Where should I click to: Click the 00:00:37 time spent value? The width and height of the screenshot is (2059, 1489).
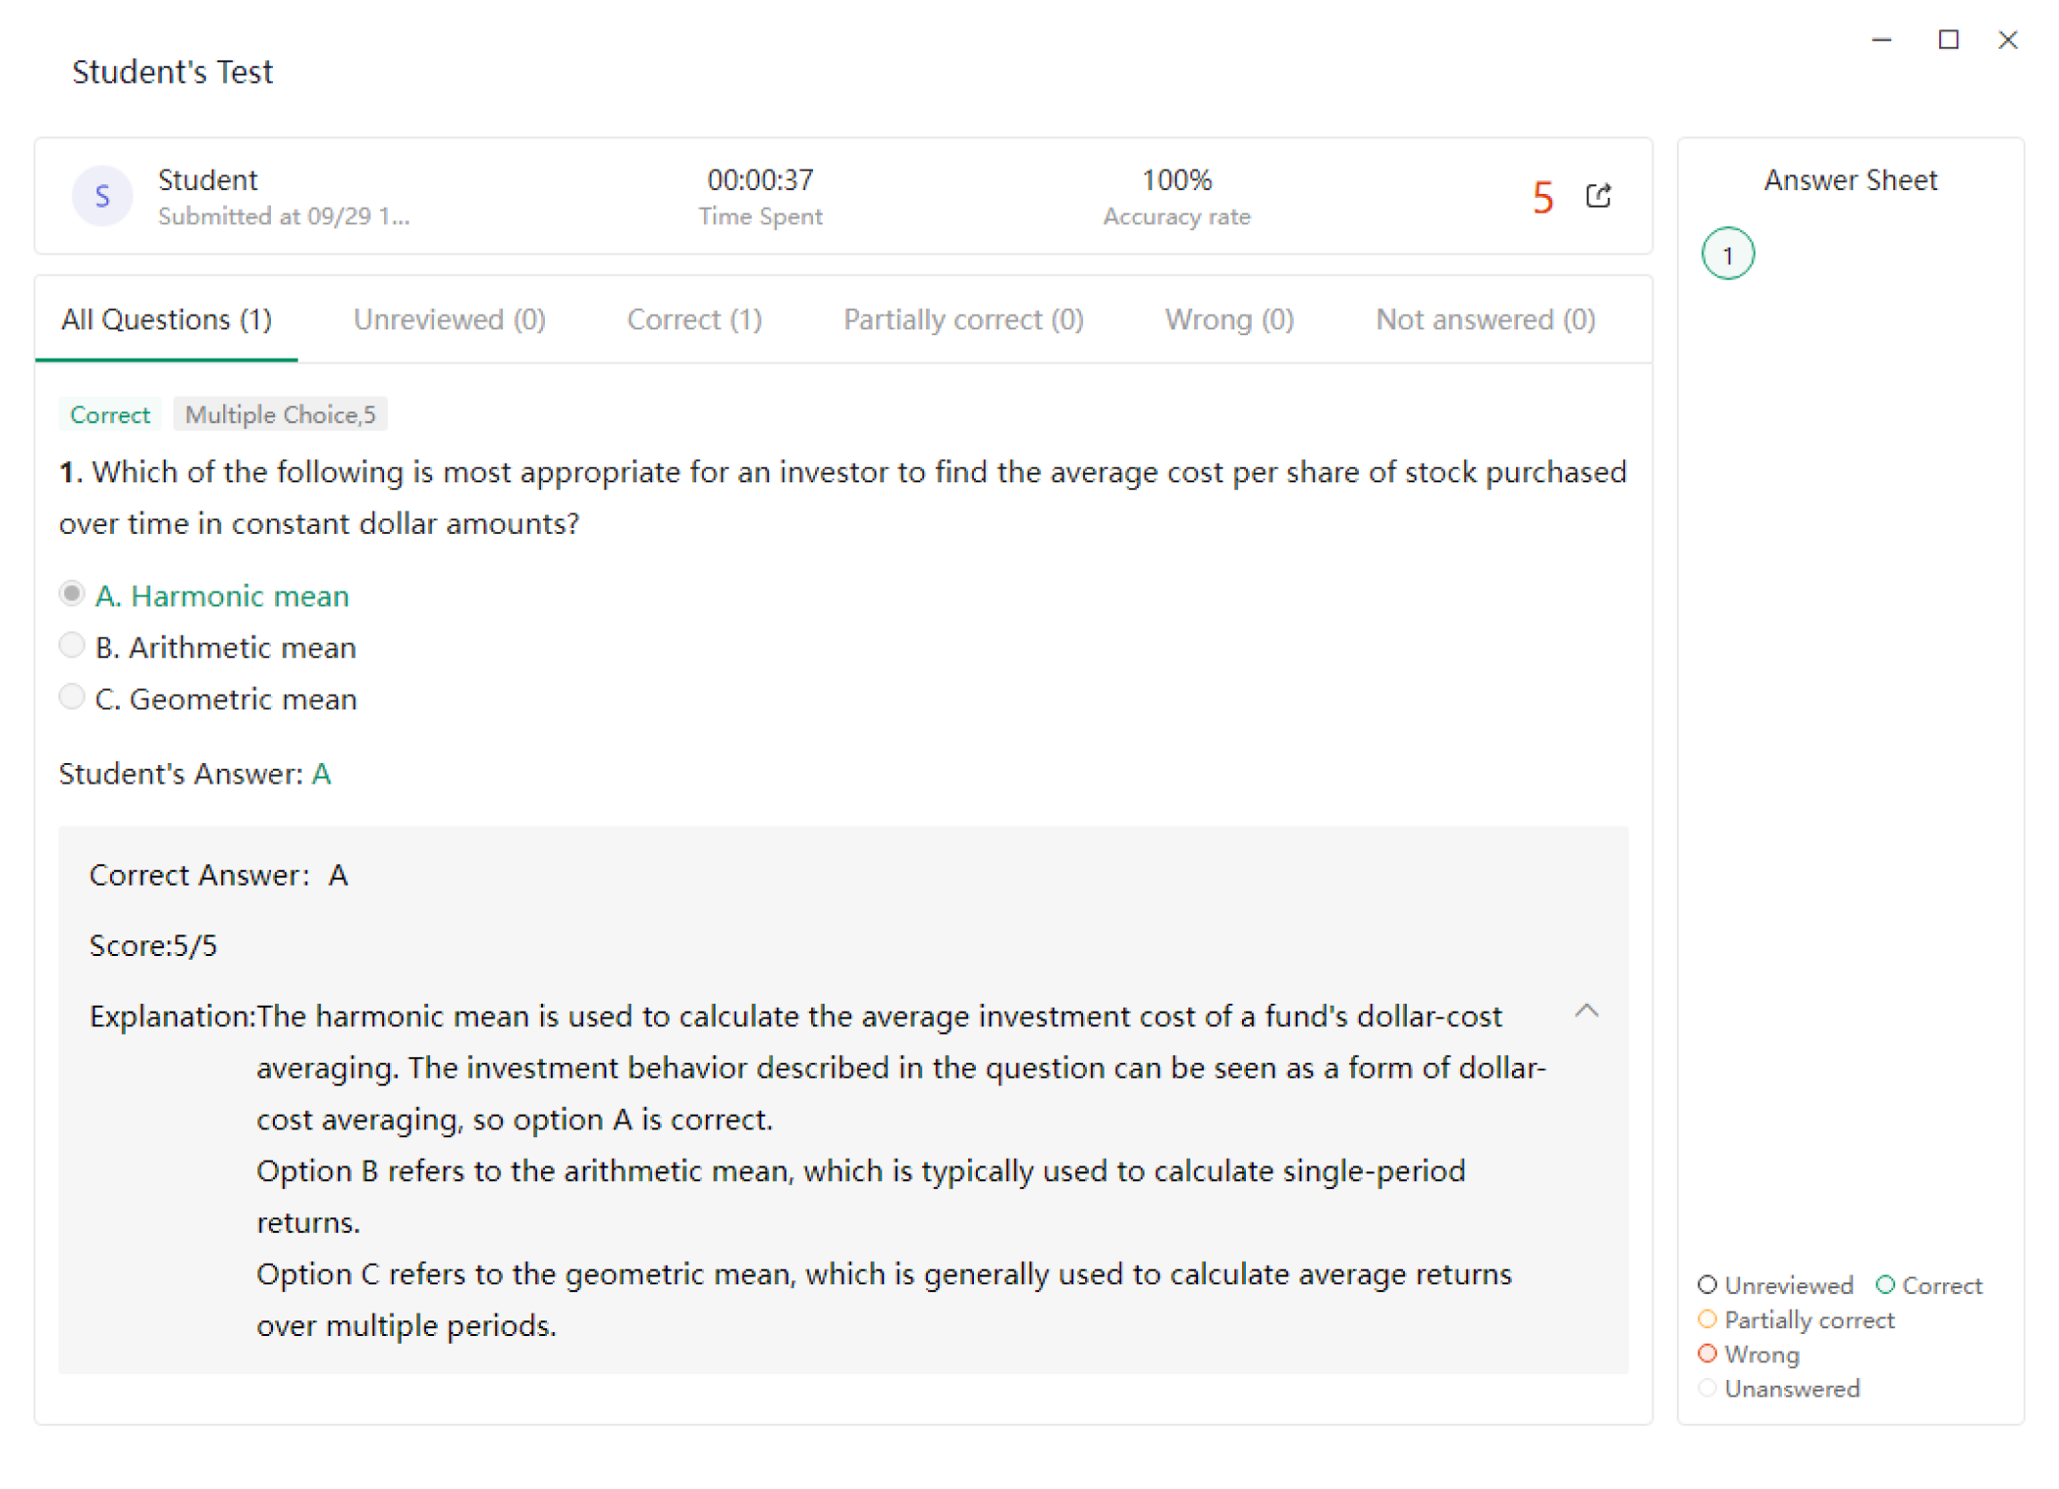[760, 180]
